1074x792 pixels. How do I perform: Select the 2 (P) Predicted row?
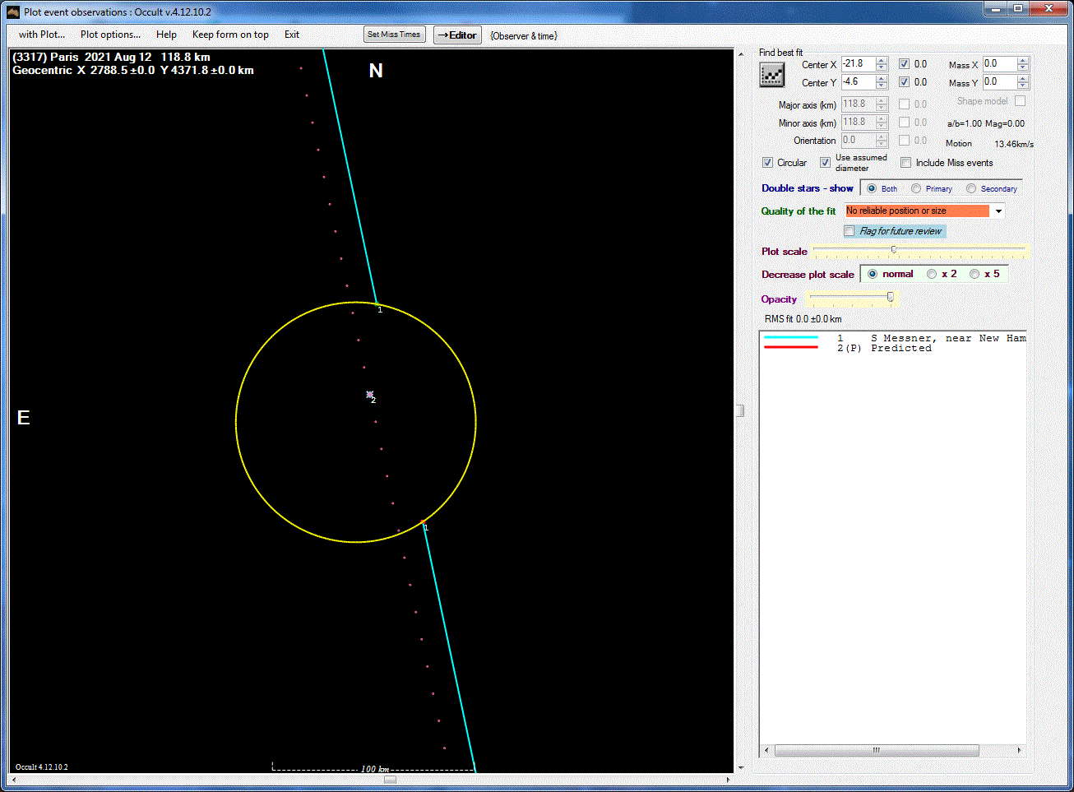[x=894, y=349]
